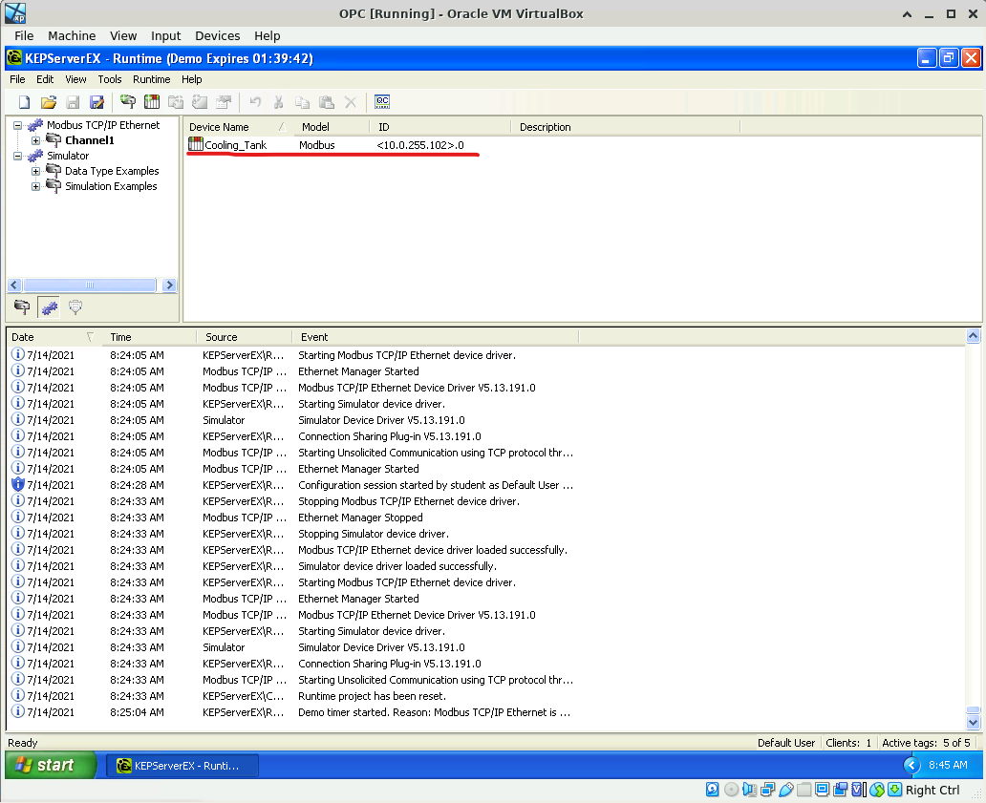Open the KEPServerEX View menu
Screen dimensions: 986x803
pos(75,79)
